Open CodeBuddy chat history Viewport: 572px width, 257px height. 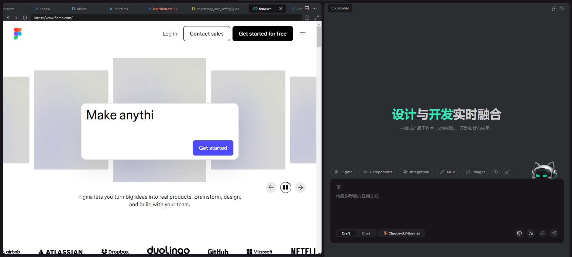pyautogui.click(x=562, y=9)
